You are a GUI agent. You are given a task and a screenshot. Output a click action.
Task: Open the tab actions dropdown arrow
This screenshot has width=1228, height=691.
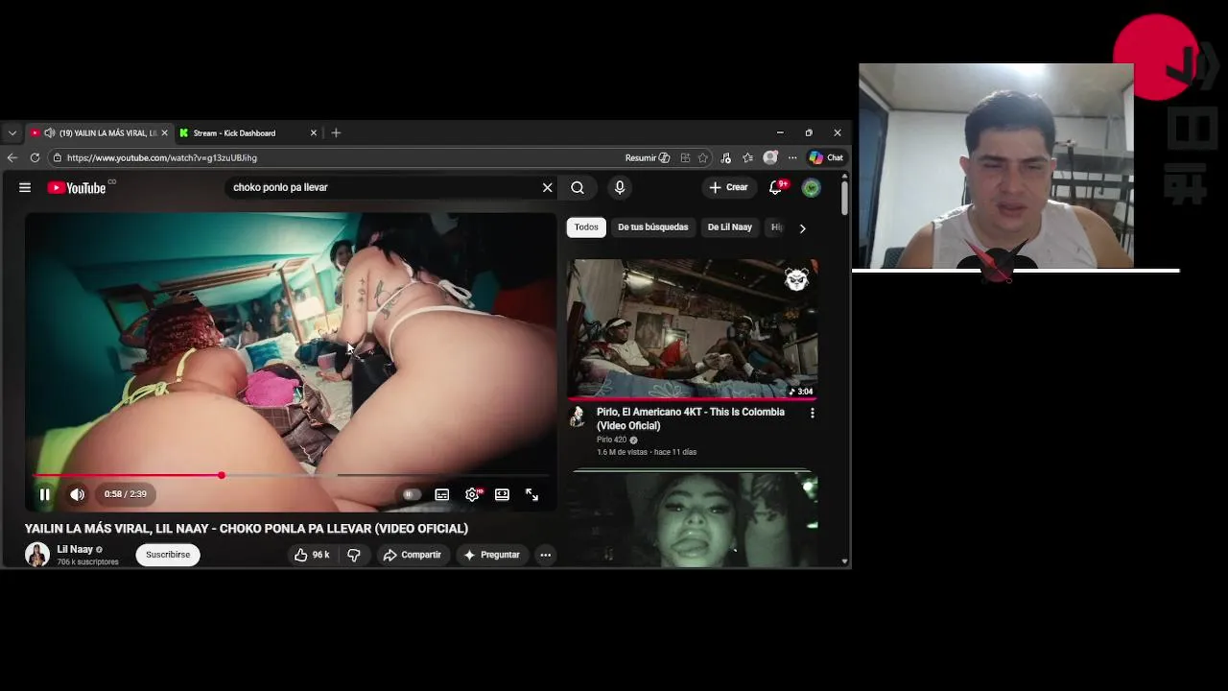[x=12, y=133]
